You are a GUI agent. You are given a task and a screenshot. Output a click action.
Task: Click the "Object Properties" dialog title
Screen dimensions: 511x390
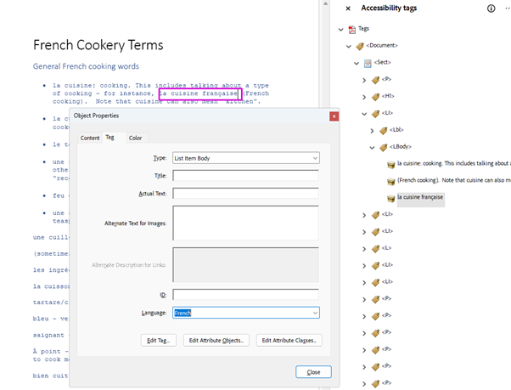coord(96,116)
